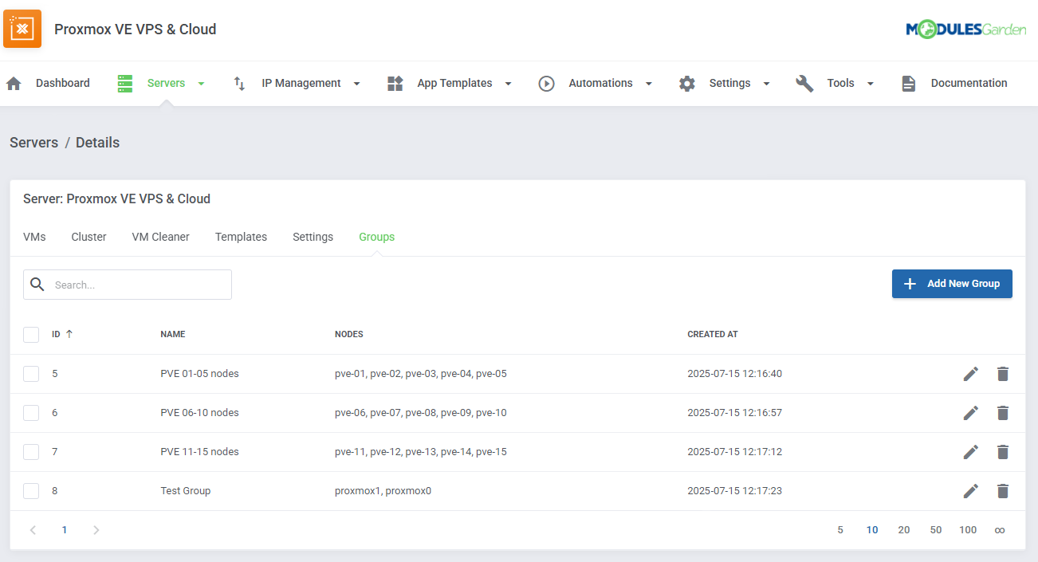
Task: Delete the PVE 01-05 nodes group
Action: point(1003,374)
